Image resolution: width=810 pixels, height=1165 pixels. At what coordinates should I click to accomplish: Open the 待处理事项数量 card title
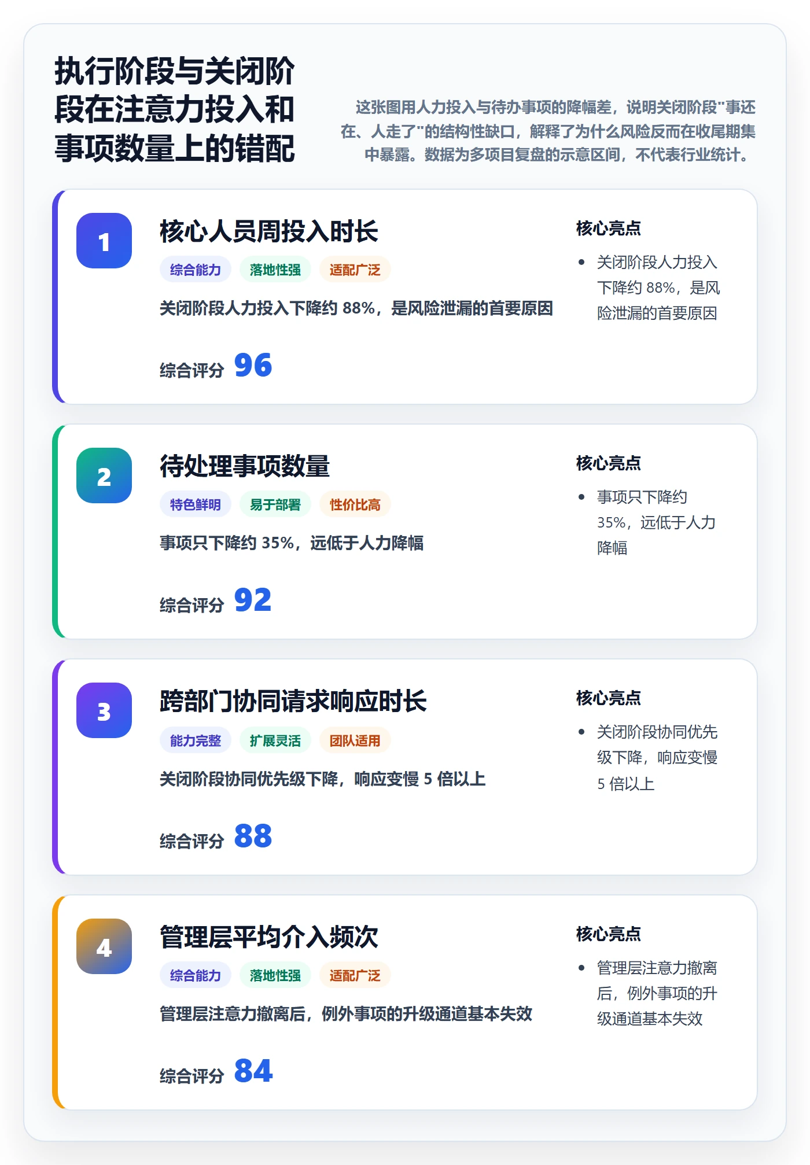pos(245,466)
